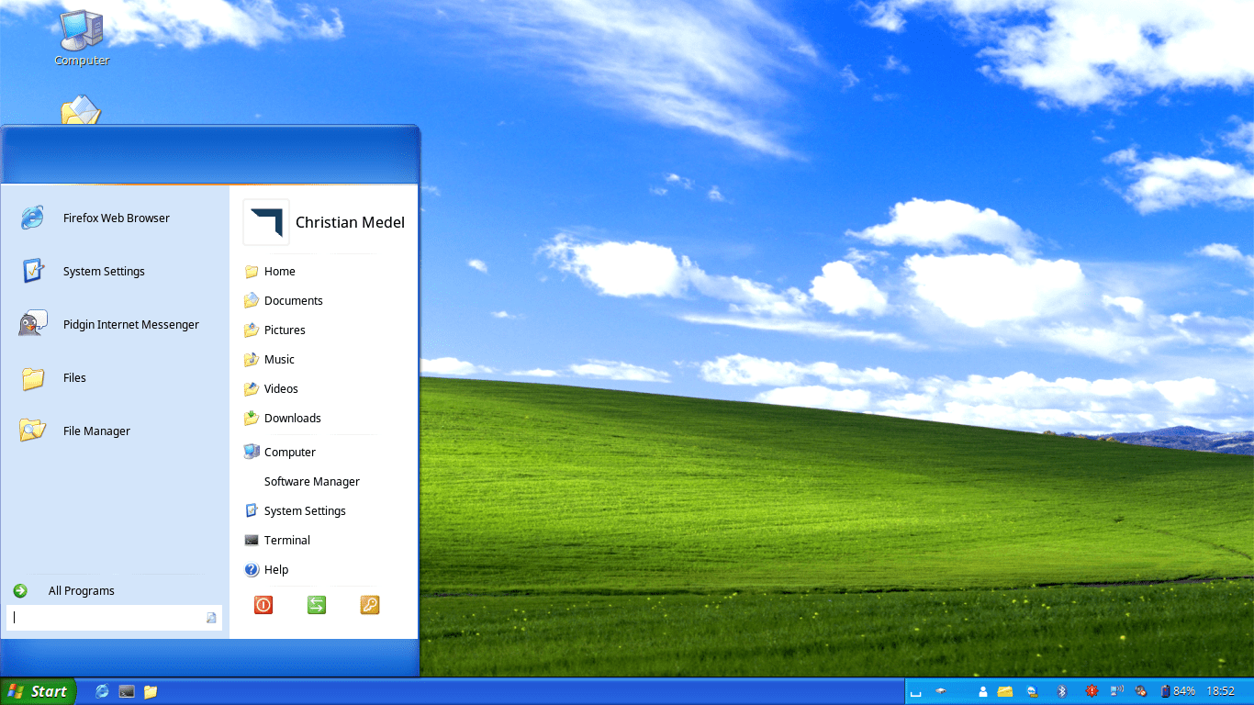Viewport: 1254px width, 705px height.
Task: Open the Computer desktop icon
Action: (82, 38)
